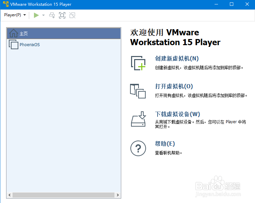Open 下载虚拟设备(W) link
The width and height of the screenshot is (255, 203).
[x=177, y=114]
